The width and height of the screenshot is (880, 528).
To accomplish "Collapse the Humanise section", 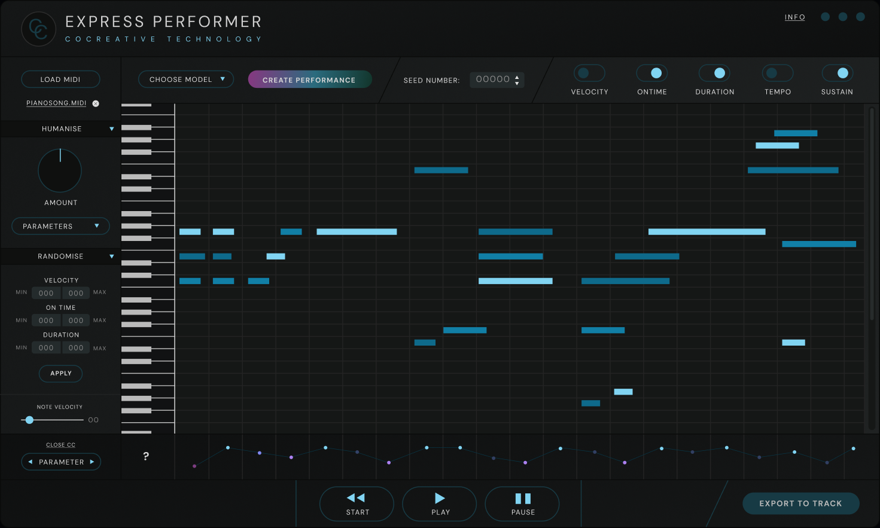I will click(x=111, y=129).
